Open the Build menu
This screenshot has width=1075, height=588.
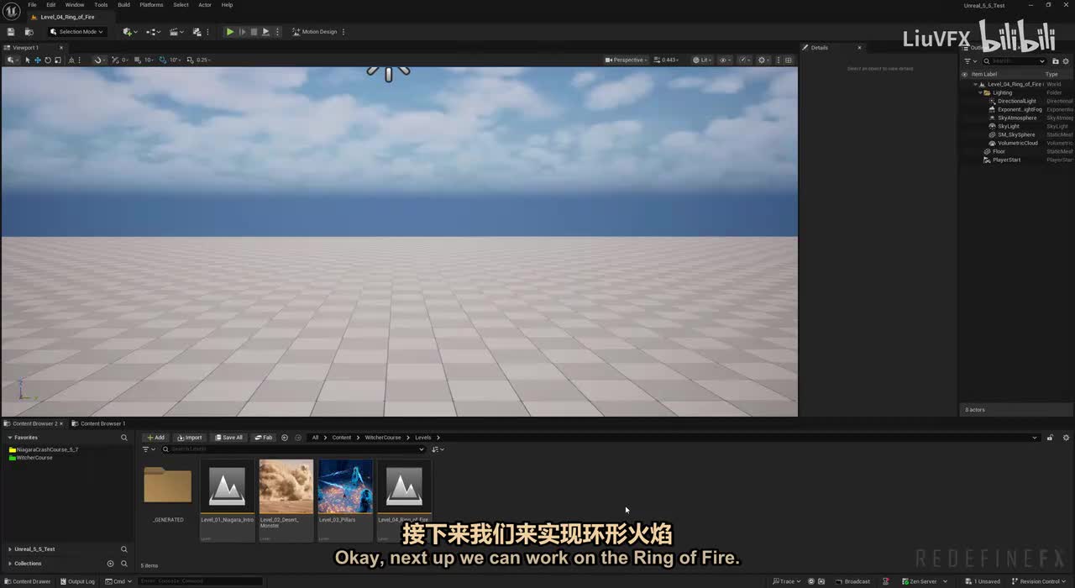[123, 5]
